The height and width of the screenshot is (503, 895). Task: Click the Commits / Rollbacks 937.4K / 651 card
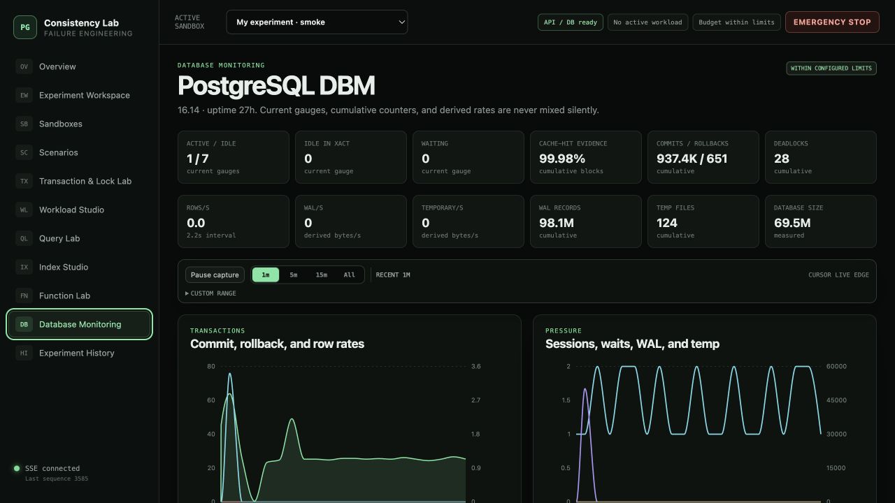point(703,157)
